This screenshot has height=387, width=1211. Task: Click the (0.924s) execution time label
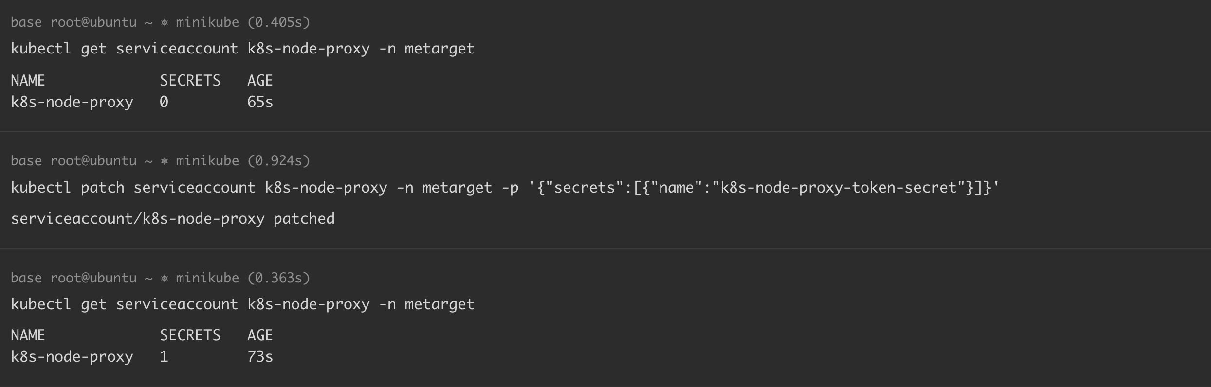click(278, 161)
